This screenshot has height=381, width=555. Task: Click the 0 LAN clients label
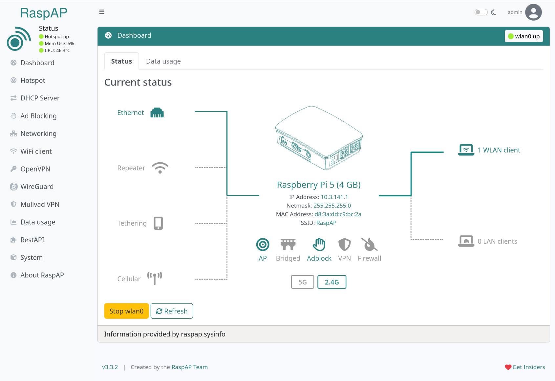[497, 241]
